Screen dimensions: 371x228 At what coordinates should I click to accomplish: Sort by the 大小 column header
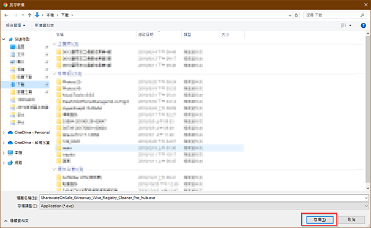(x=225, y=35)
